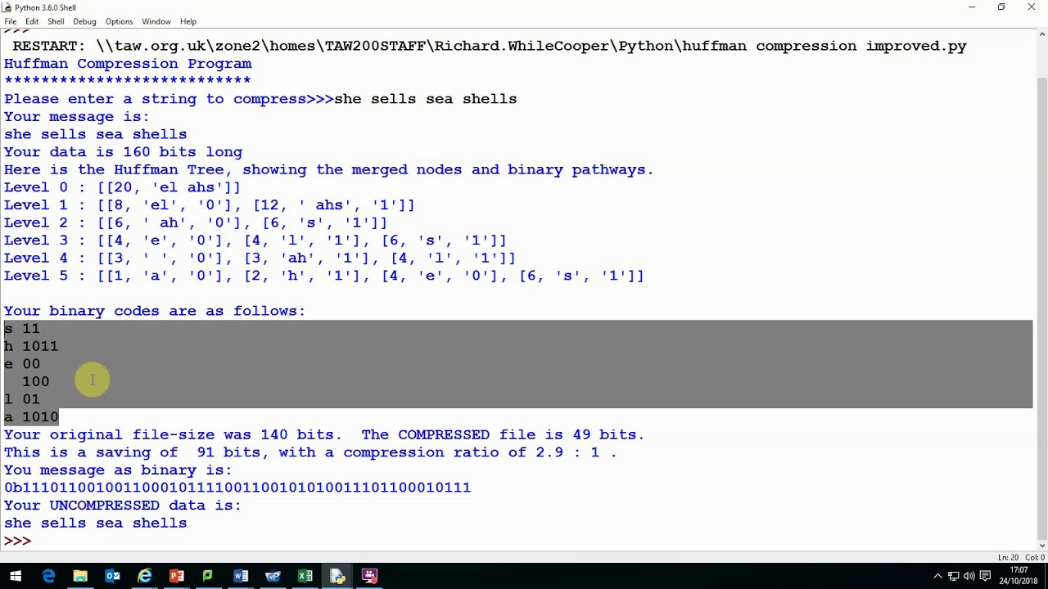1048x589 pixels.
Task: Click 'Your UNCOMPRESSED data is:' line
Action: [123, 506]
